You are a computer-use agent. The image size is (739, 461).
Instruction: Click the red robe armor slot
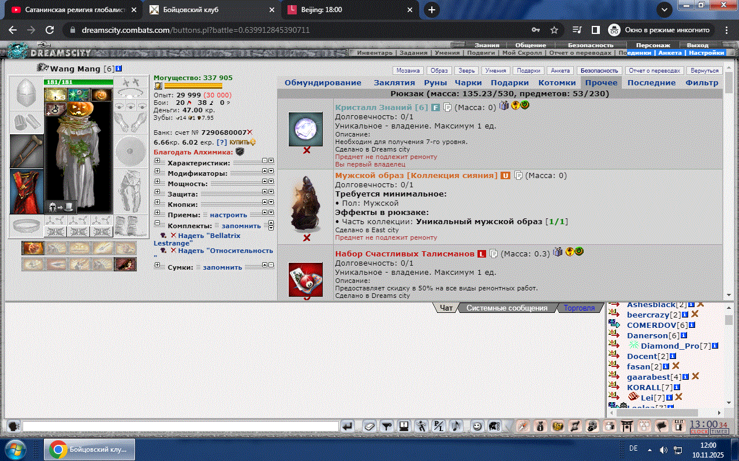[x=26, y=191]
